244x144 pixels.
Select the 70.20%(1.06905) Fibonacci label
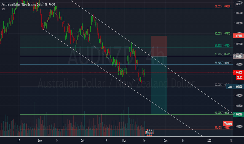223,54
